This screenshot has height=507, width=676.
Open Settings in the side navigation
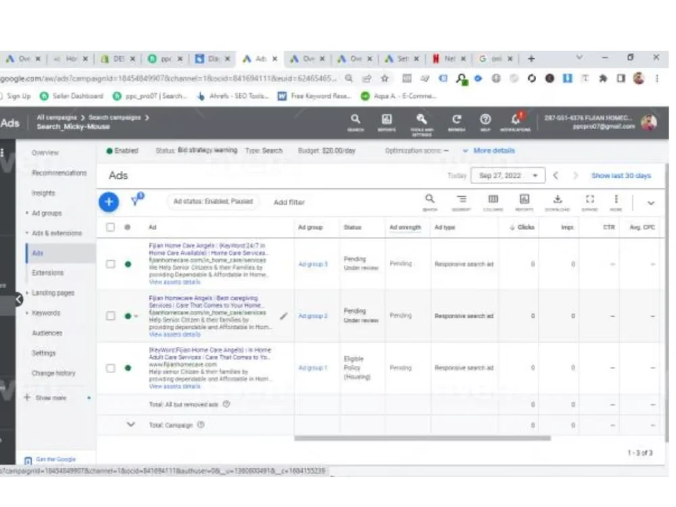pos(43,353)
